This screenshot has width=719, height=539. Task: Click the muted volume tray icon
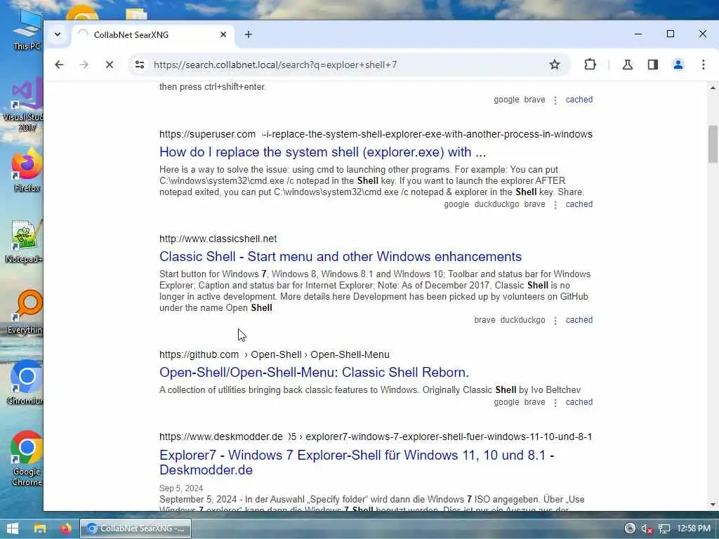point(647,528)
